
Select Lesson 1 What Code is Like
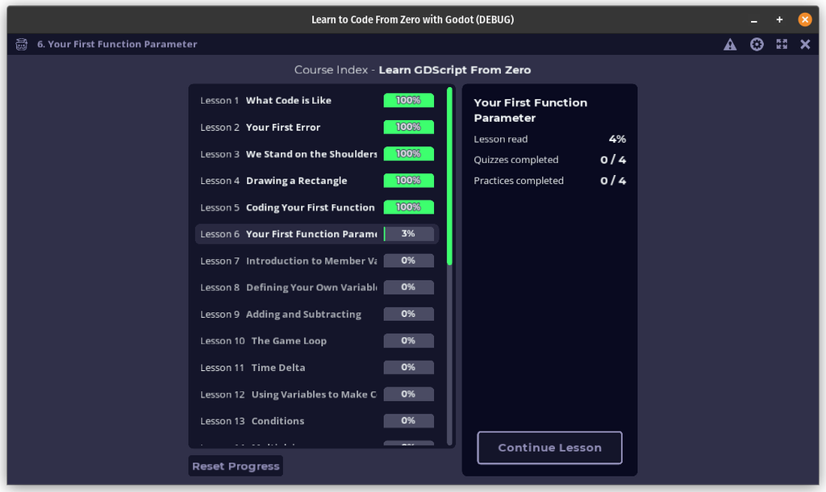(x=317, y=101)
